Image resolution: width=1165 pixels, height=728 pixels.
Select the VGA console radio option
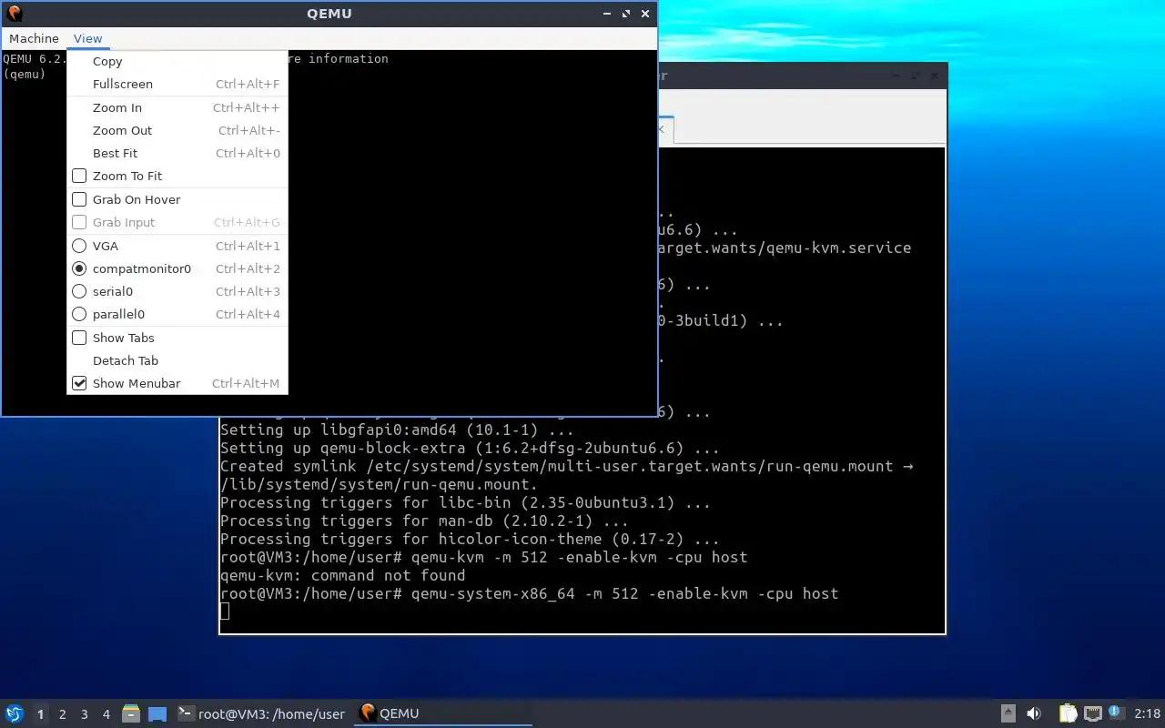tap(79, 246)
